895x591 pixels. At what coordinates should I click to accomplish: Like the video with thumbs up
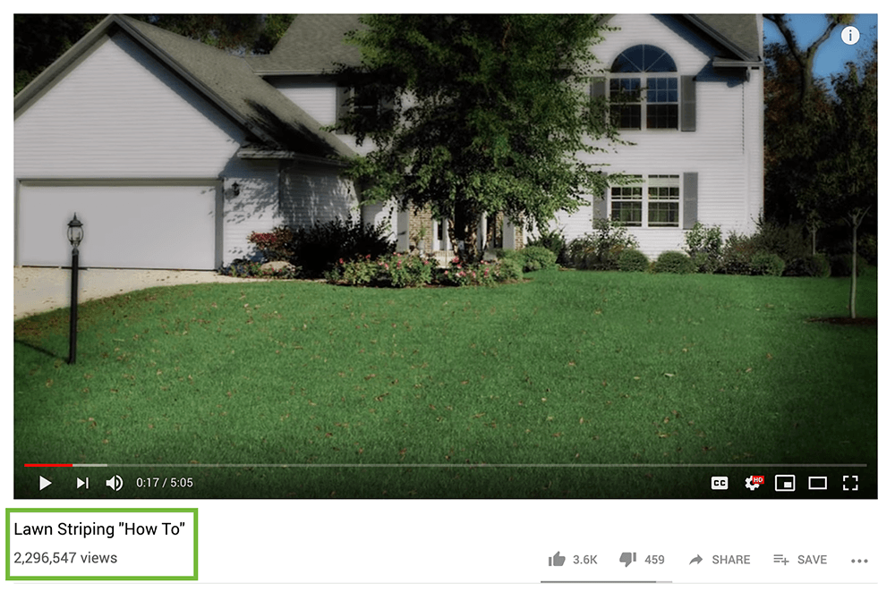557,559
